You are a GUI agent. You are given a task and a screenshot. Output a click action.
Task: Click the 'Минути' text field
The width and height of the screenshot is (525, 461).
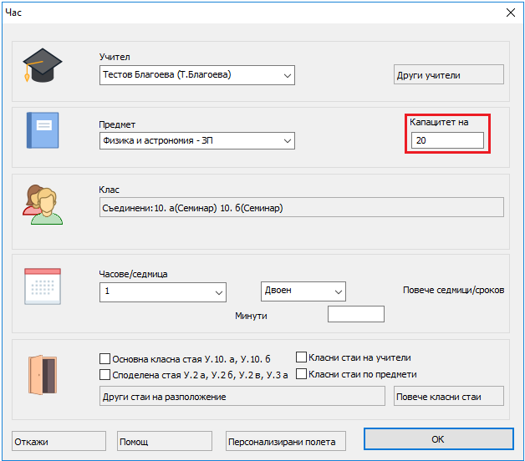pyautogui.click(x=355, y=314)
